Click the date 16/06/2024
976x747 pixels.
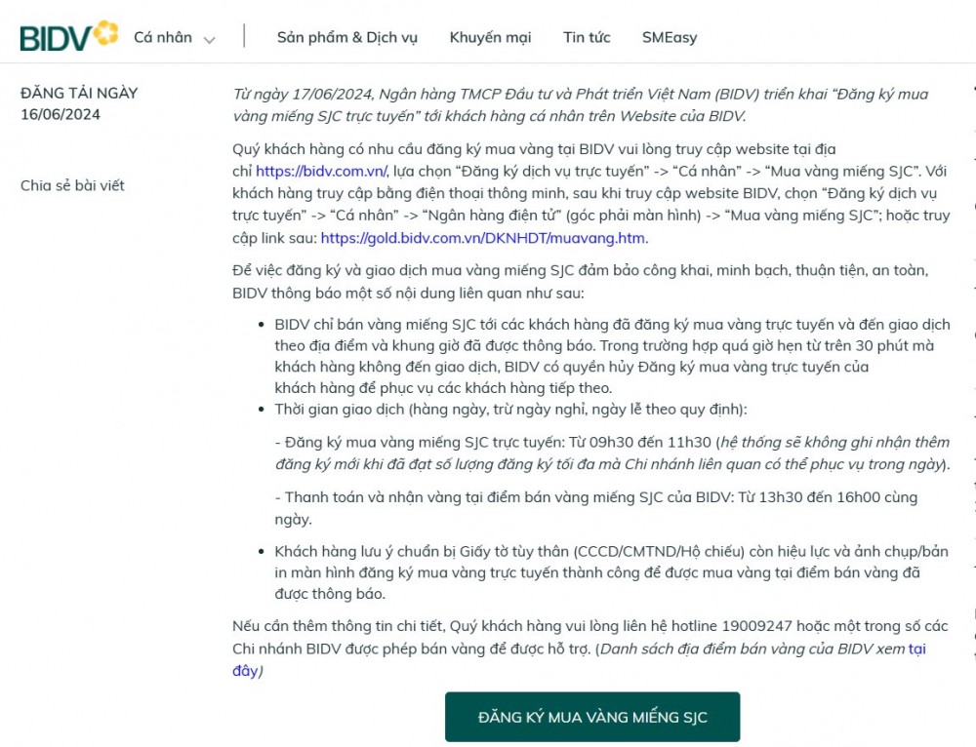61,114
